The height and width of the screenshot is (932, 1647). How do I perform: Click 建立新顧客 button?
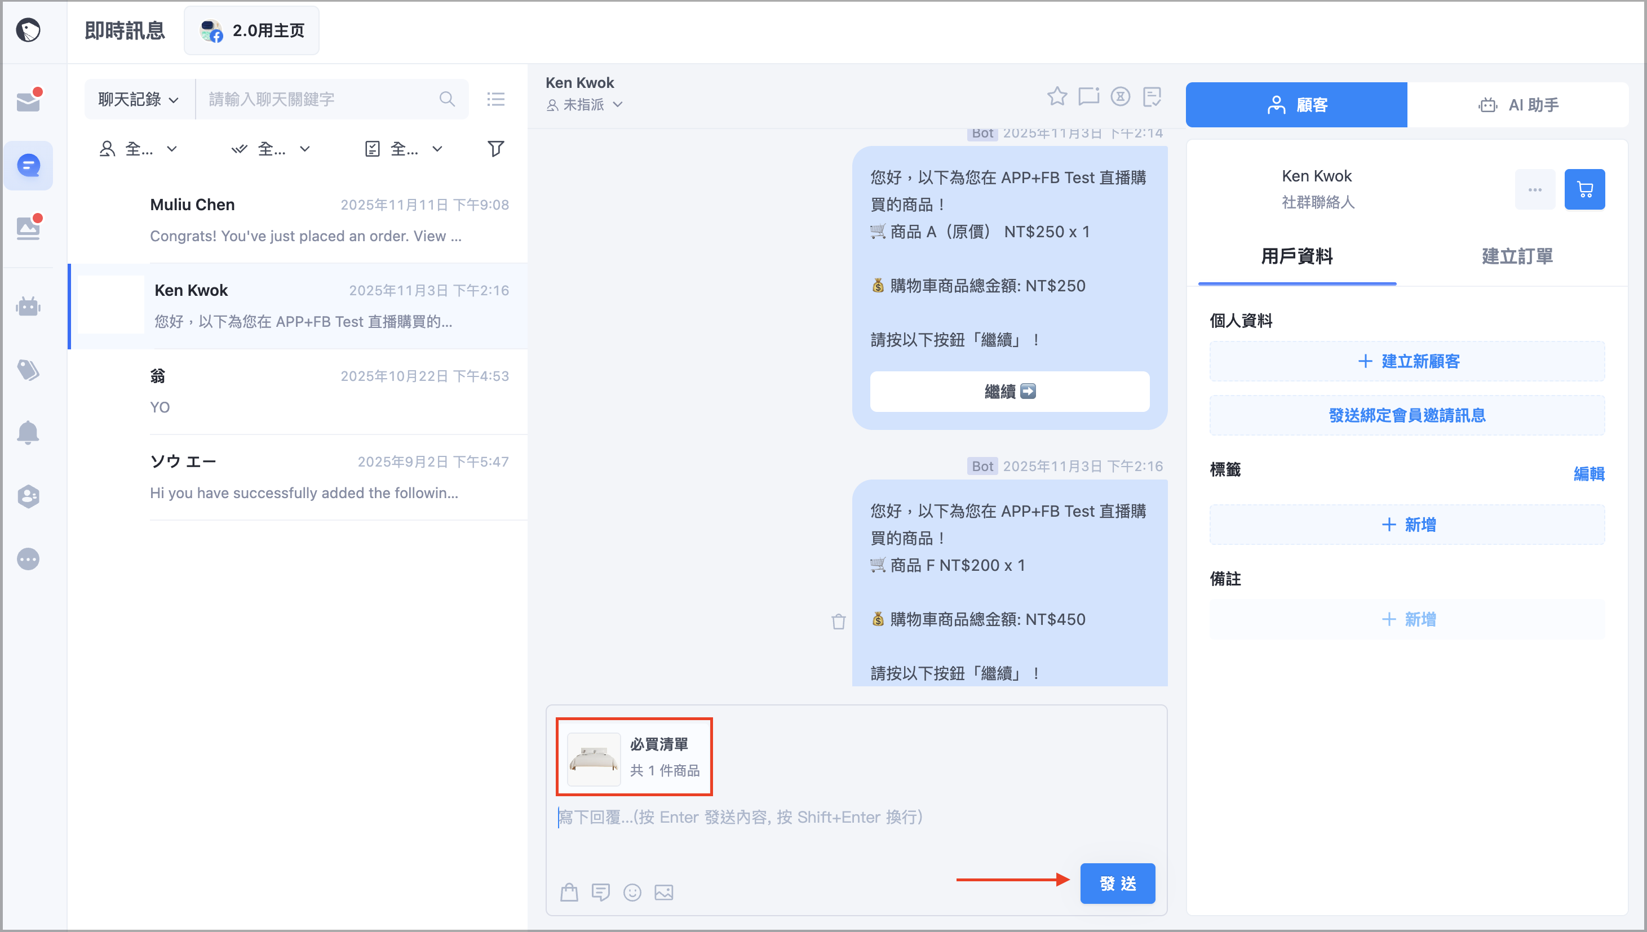pyautogui.click(x=1407, y=361)
